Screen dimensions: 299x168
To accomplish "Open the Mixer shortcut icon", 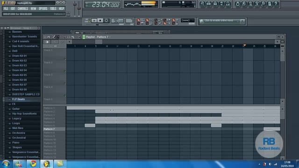I will pyautogui.click(x=228, y=4).
